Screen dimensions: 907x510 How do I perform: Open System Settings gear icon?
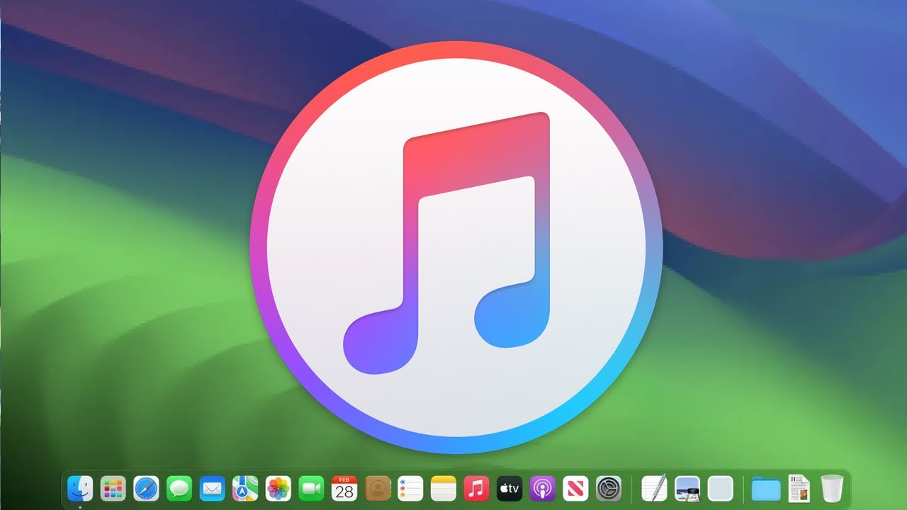pos(609,488)
